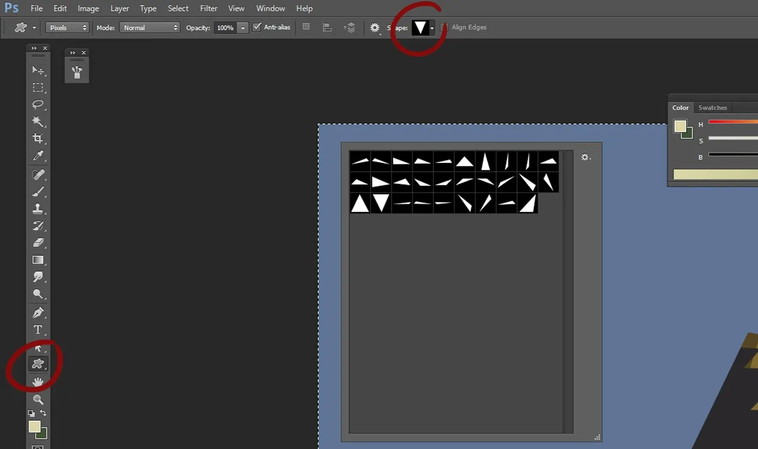The height and width of the screenshot is (449, 758).
Task: Select the History Brush tool
Action: [38, 226]
